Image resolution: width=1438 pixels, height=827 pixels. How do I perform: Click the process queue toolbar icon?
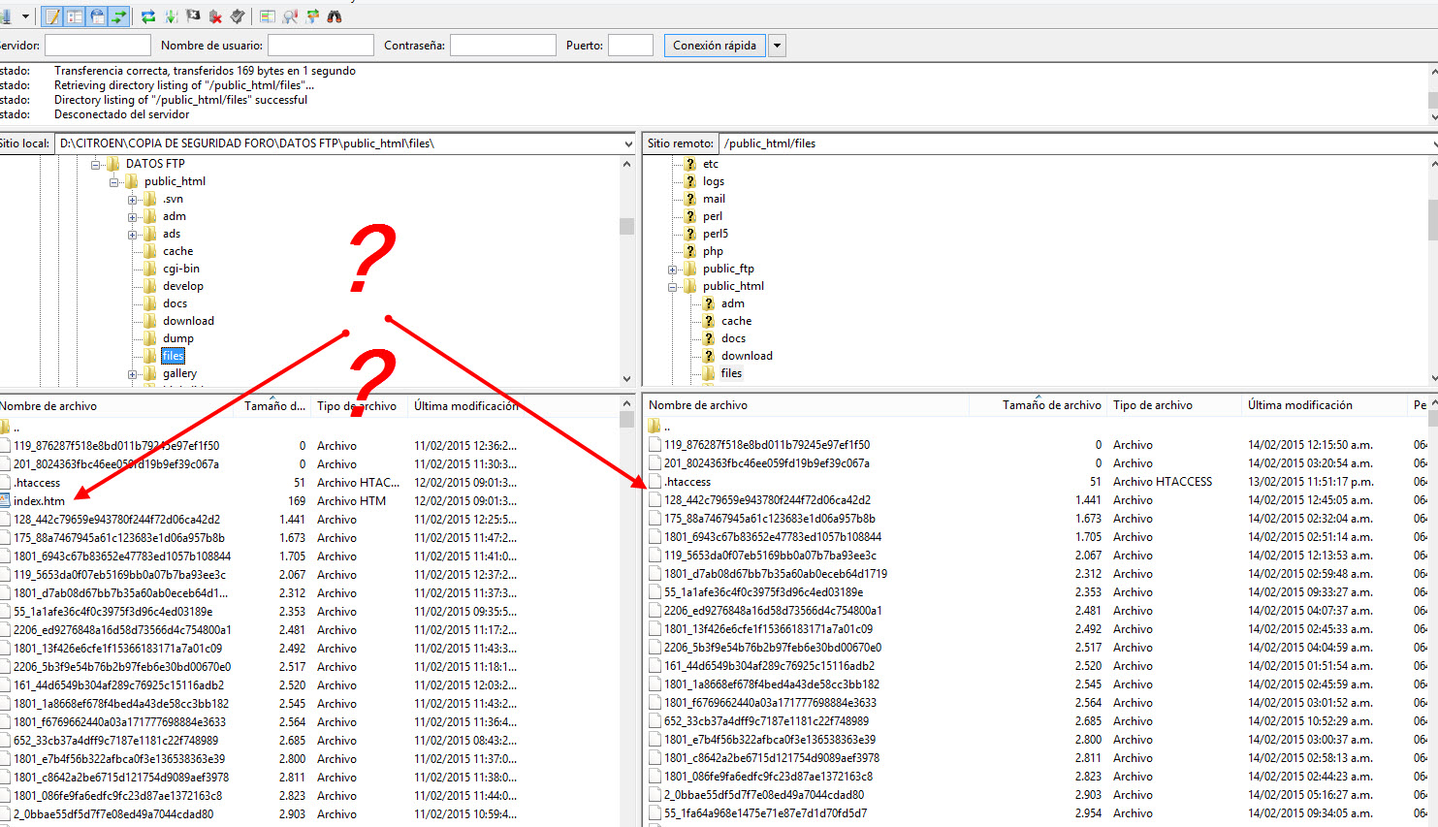pyautogui.click(x=171, y=16)
